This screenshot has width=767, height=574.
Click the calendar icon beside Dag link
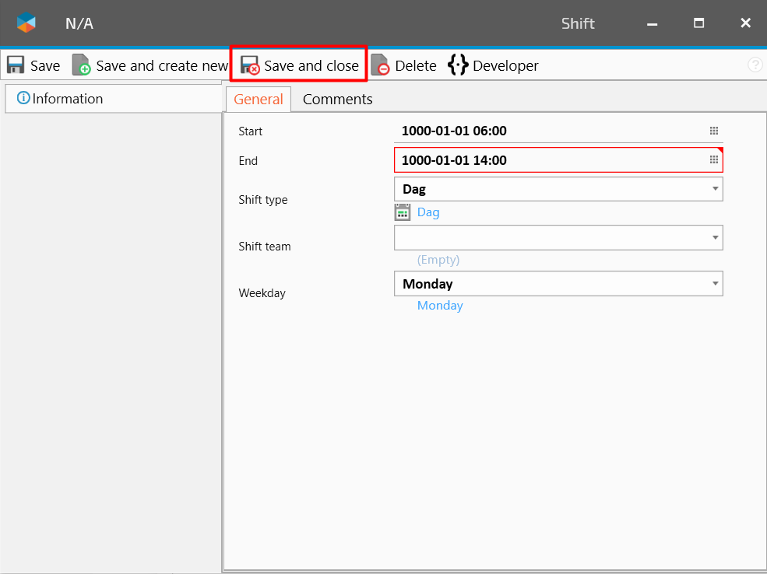403,212
